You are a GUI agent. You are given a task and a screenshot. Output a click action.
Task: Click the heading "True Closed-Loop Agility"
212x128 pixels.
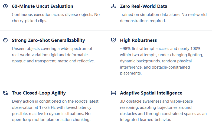click(x=39, y=93)
